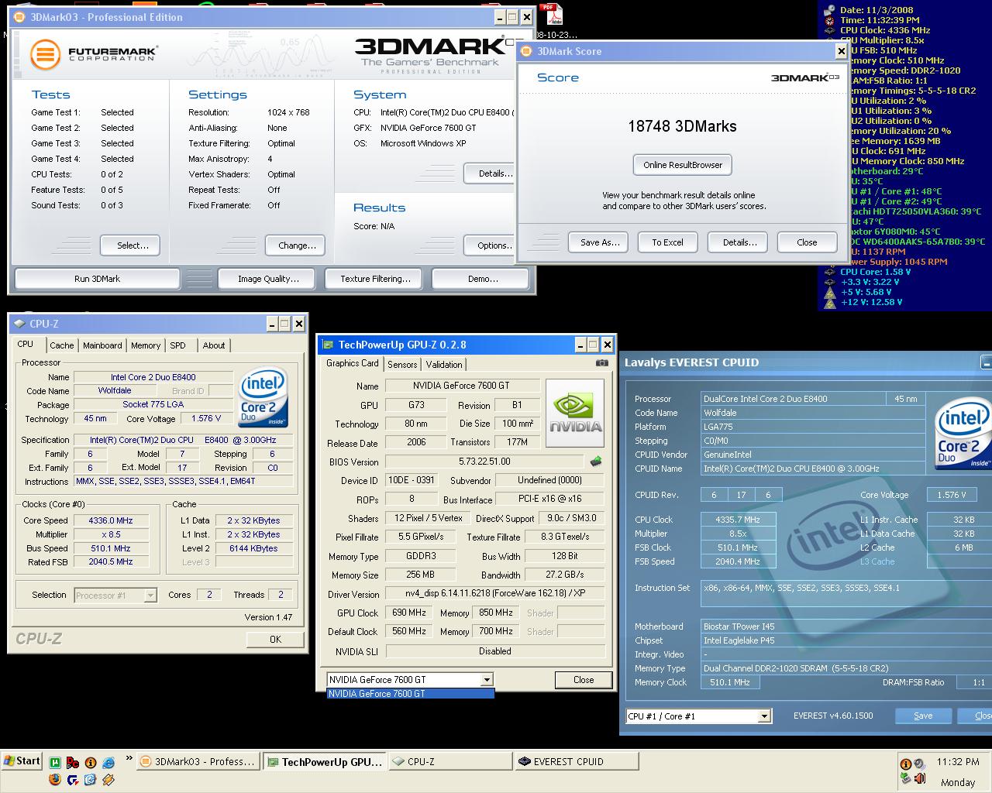Click the Texture Filtering button
The height and width of the screenshot is (793, 992).
click(375, 279)
